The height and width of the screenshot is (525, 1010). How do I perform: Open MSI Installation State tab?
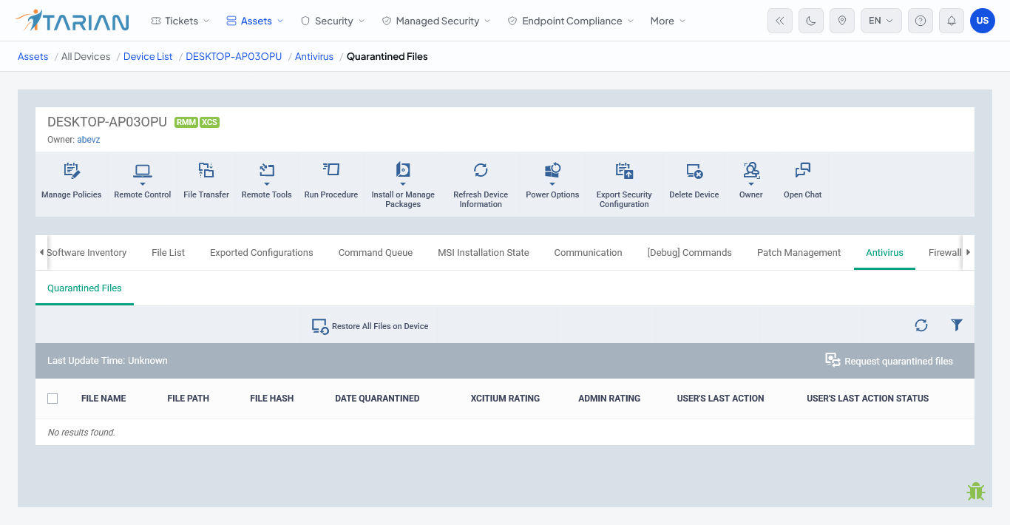point(484,253)
